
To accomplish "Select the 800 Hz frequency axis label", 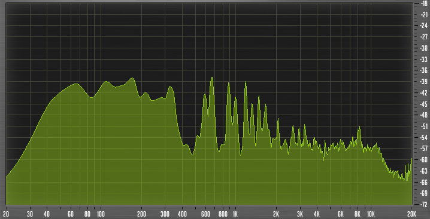I will click(x=223, y=214).
